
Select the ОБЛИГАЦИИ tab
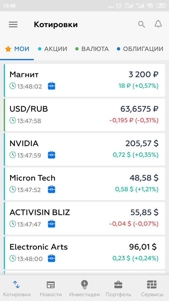[x=139, y=49]
